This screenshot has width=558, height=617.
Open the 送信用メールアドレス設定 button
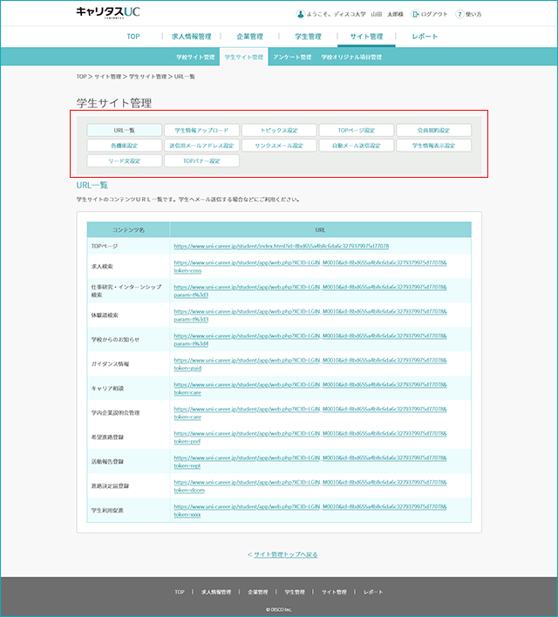point(201,146)
